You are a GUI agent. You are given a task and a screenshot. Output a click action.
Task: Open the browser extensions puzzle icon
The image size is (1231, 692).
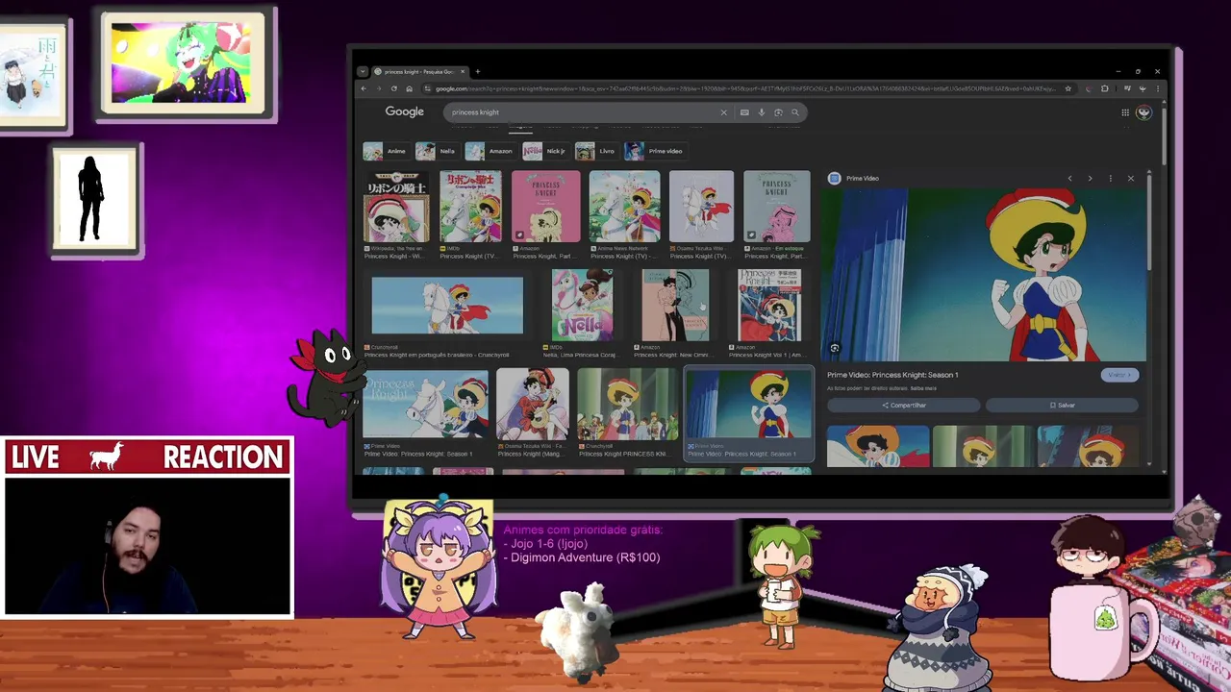tap(1104, 88)
